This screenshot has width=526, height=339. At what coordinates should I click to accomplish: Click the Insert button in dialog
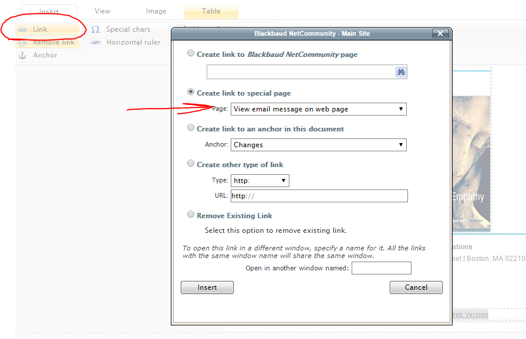click(x=207, y=287)
